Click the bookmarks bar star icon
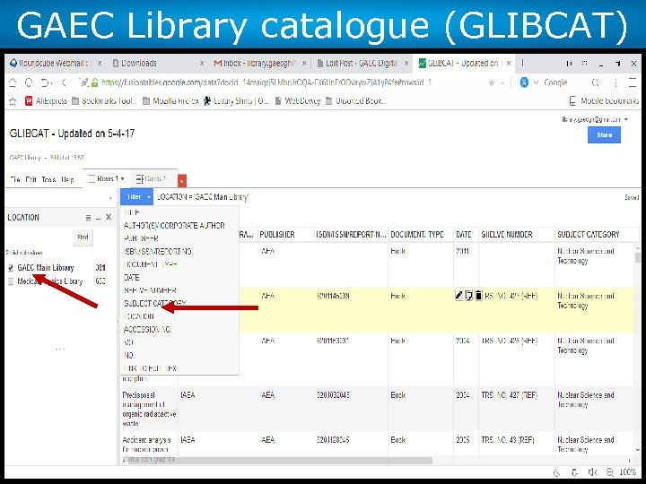646x484 pixels. pos(13,101)
